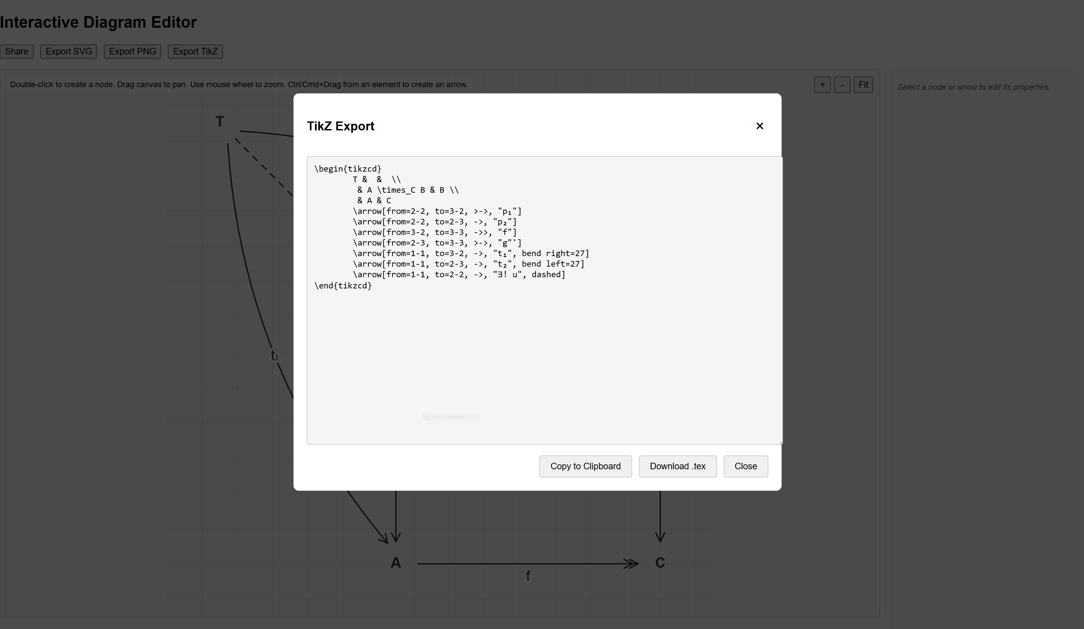Download the .tex file
This screenshot has width=1084, height=629.
(x=677, y=466)
